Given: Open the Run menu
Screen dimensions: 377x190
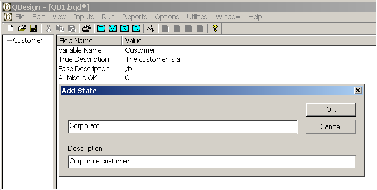Looking at the screenshot, I should coord(108,17).
